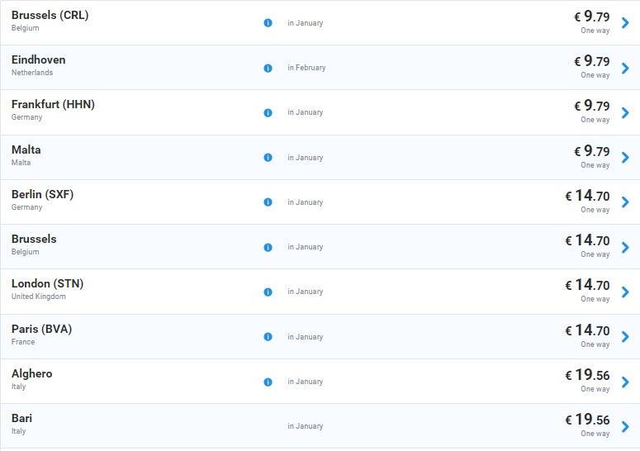
Task: Click chevron next to Malta price
Action: [x=625, y=158]
